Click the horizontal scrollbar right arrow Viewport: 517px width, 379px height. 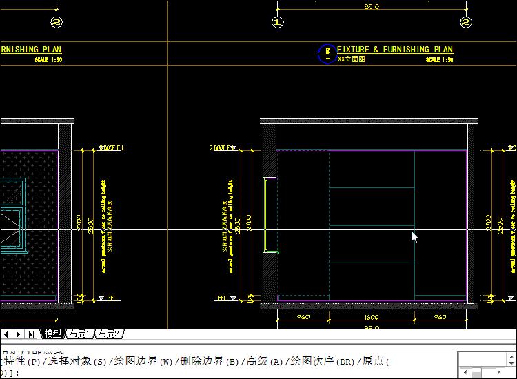tap(498, 373)
